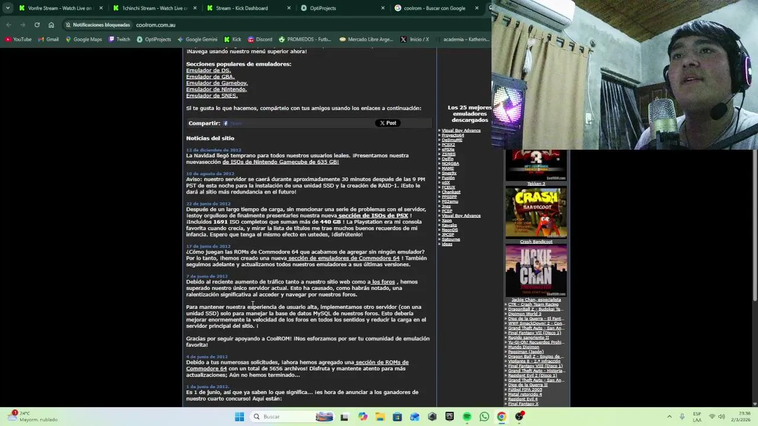
Task: Open Twitch bookmark
Action: point(119,40)
